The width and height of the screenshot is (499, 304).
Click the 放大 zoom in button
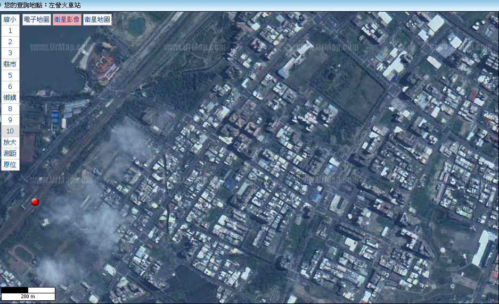(10, 142)
